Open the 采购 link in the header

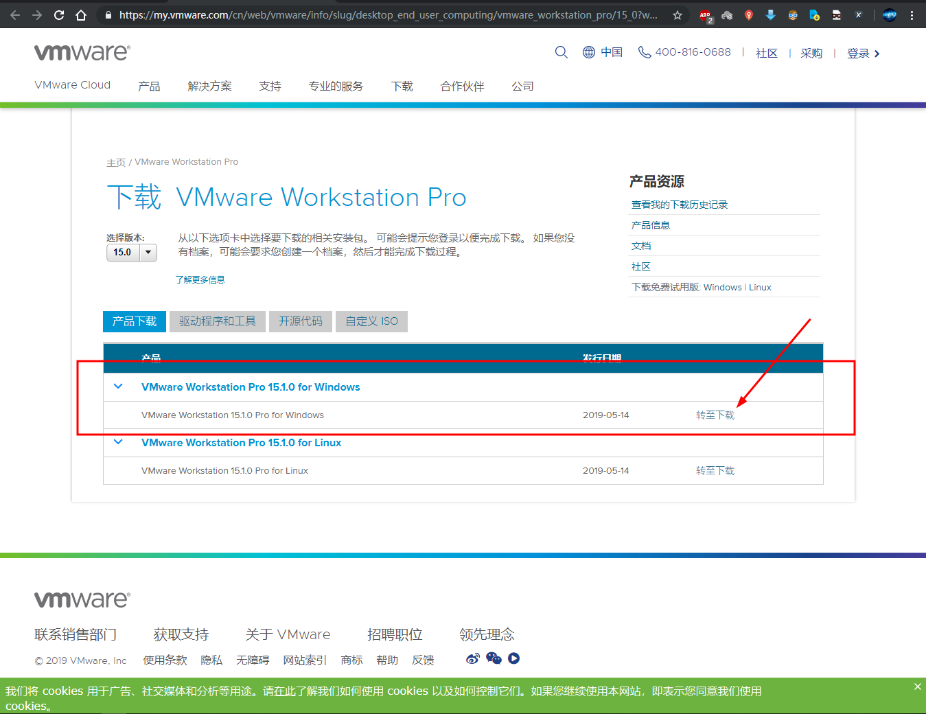811,53
